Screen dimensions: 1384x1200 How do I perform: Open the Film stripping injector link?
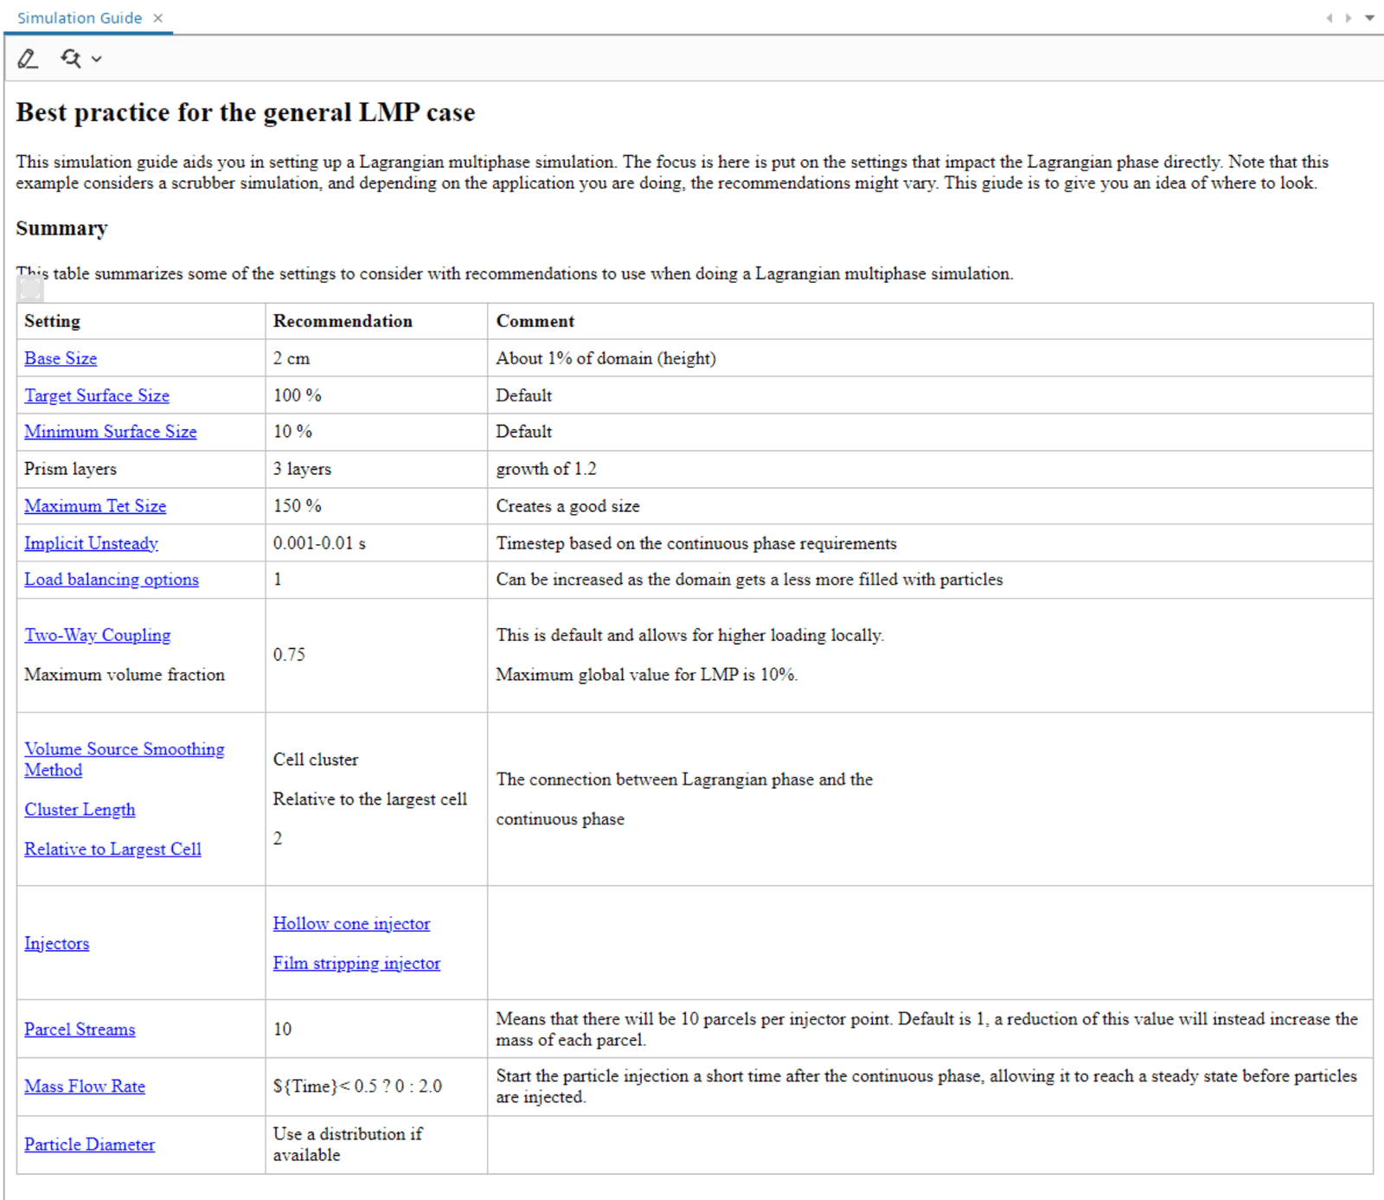(x=356, y=964)
